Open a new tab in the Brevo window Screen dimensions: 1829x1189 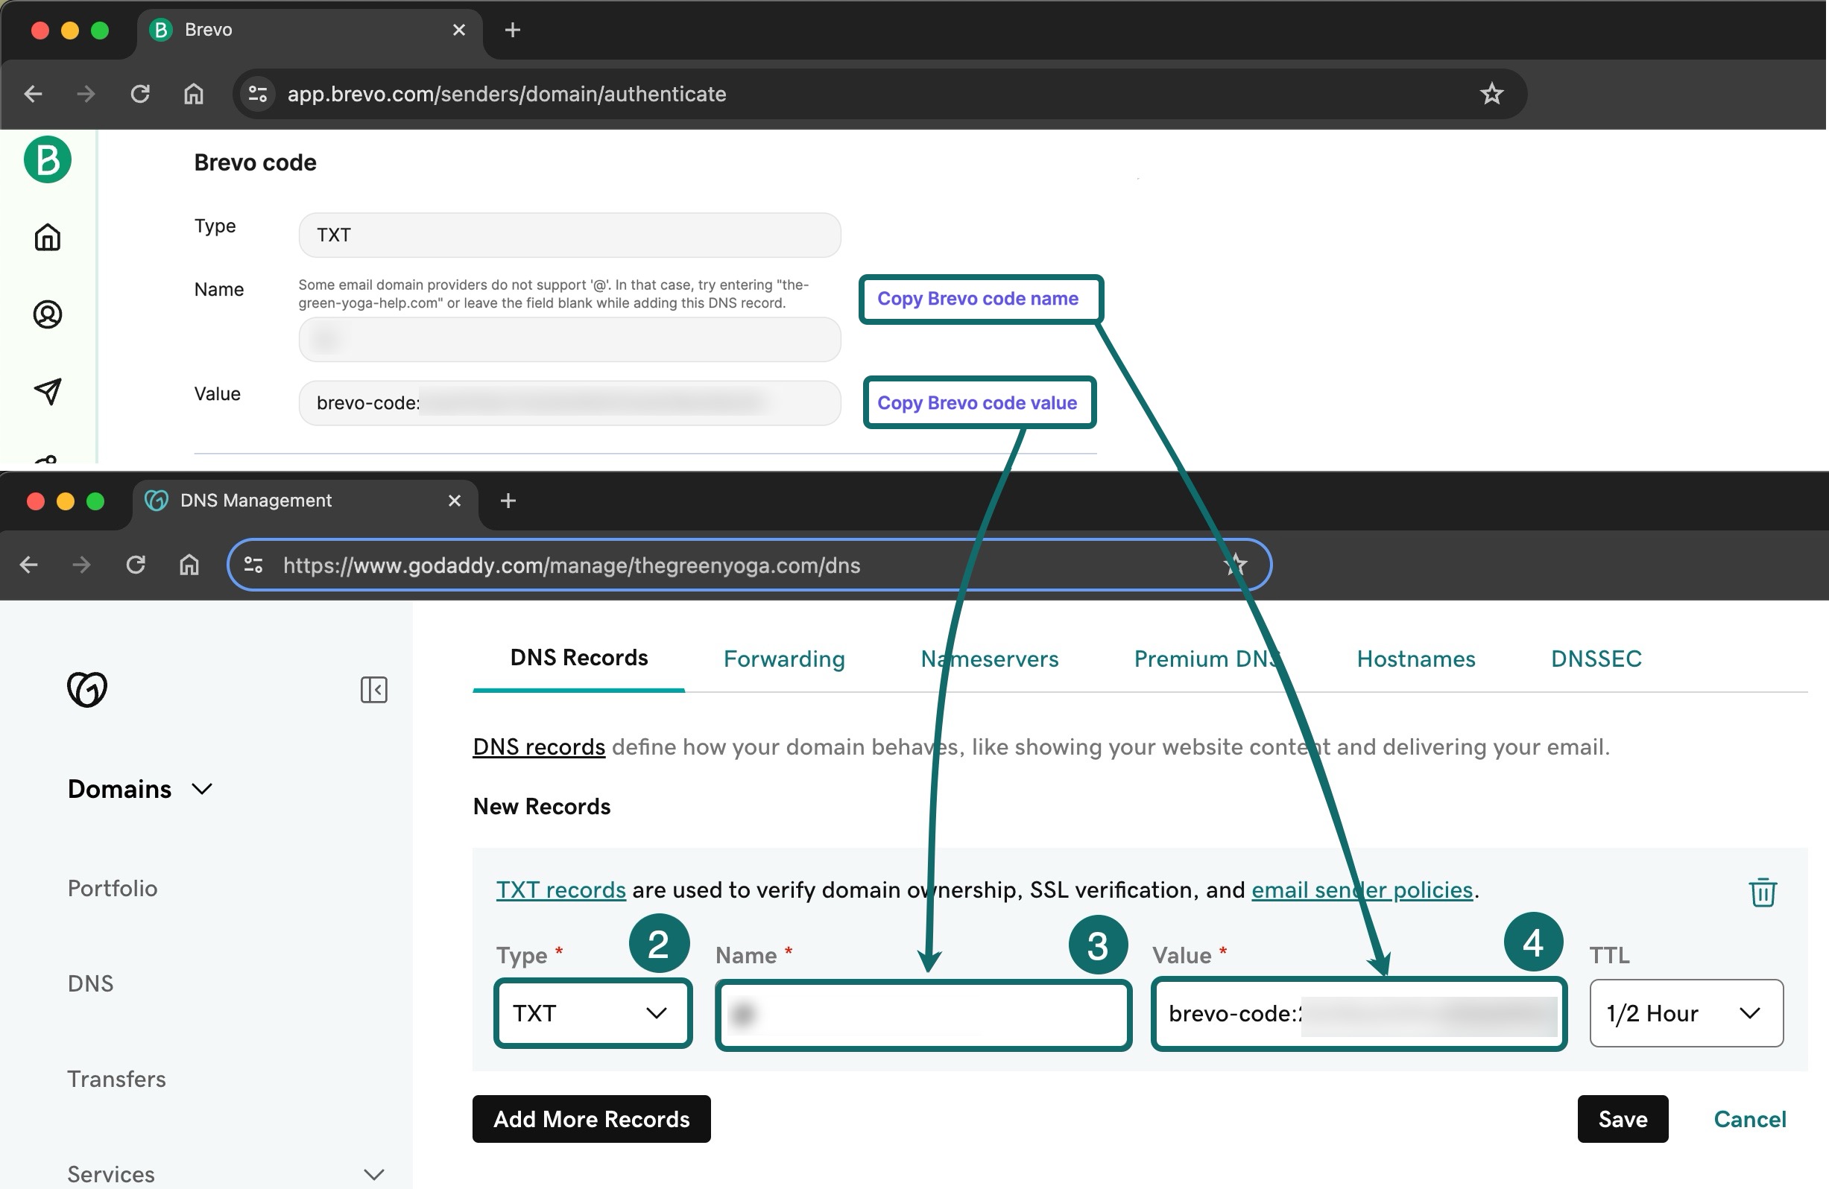point(513,30)
